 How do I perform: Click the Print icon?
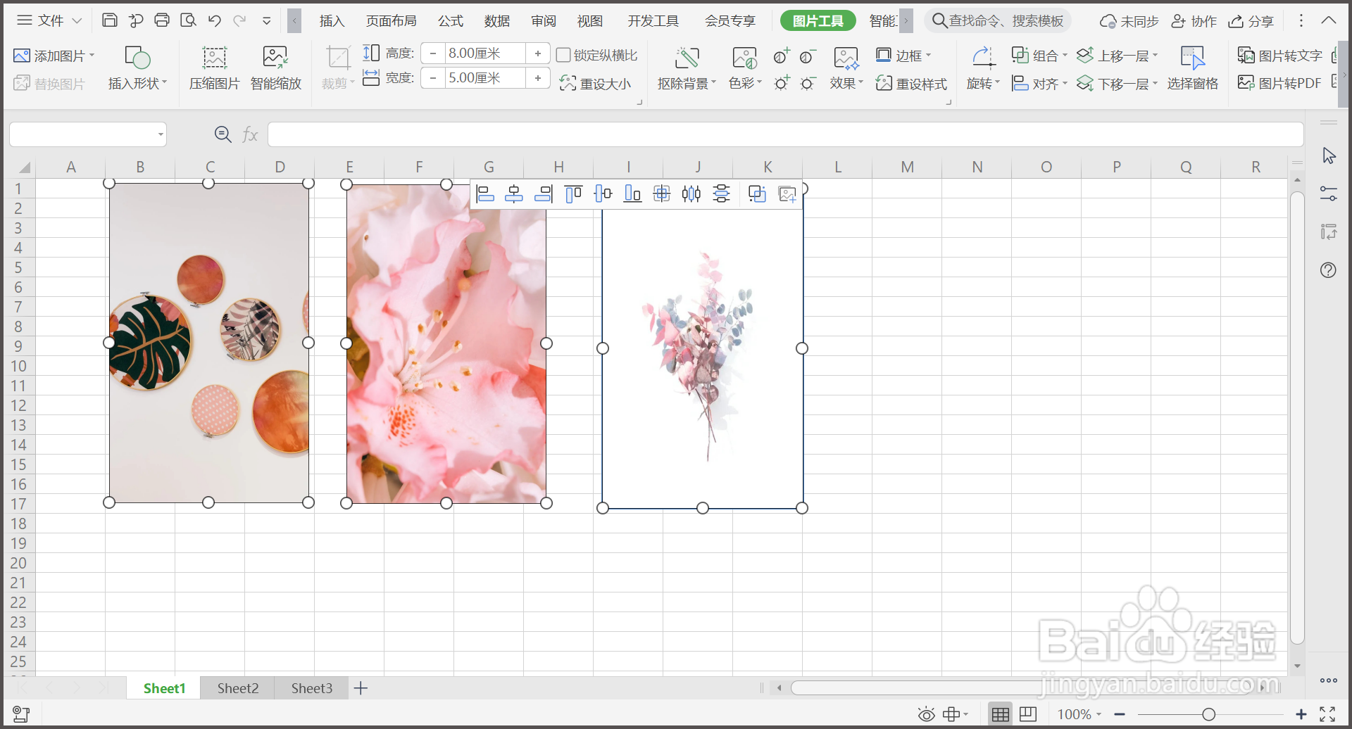pos(162,20)
